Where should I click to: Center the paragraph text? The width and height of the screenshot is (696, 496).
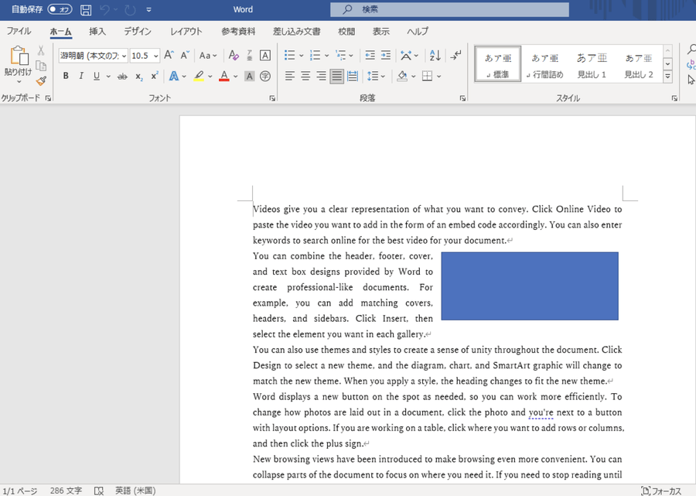tap(305, 77)
